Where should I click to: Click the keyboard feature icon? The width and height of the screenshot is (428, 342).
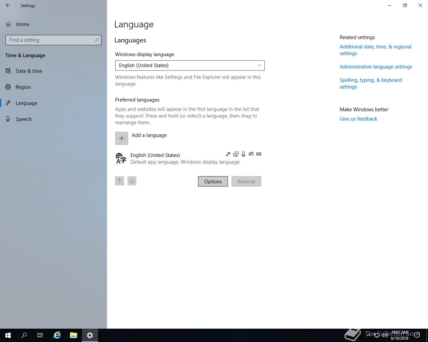[x=259, y=154]
